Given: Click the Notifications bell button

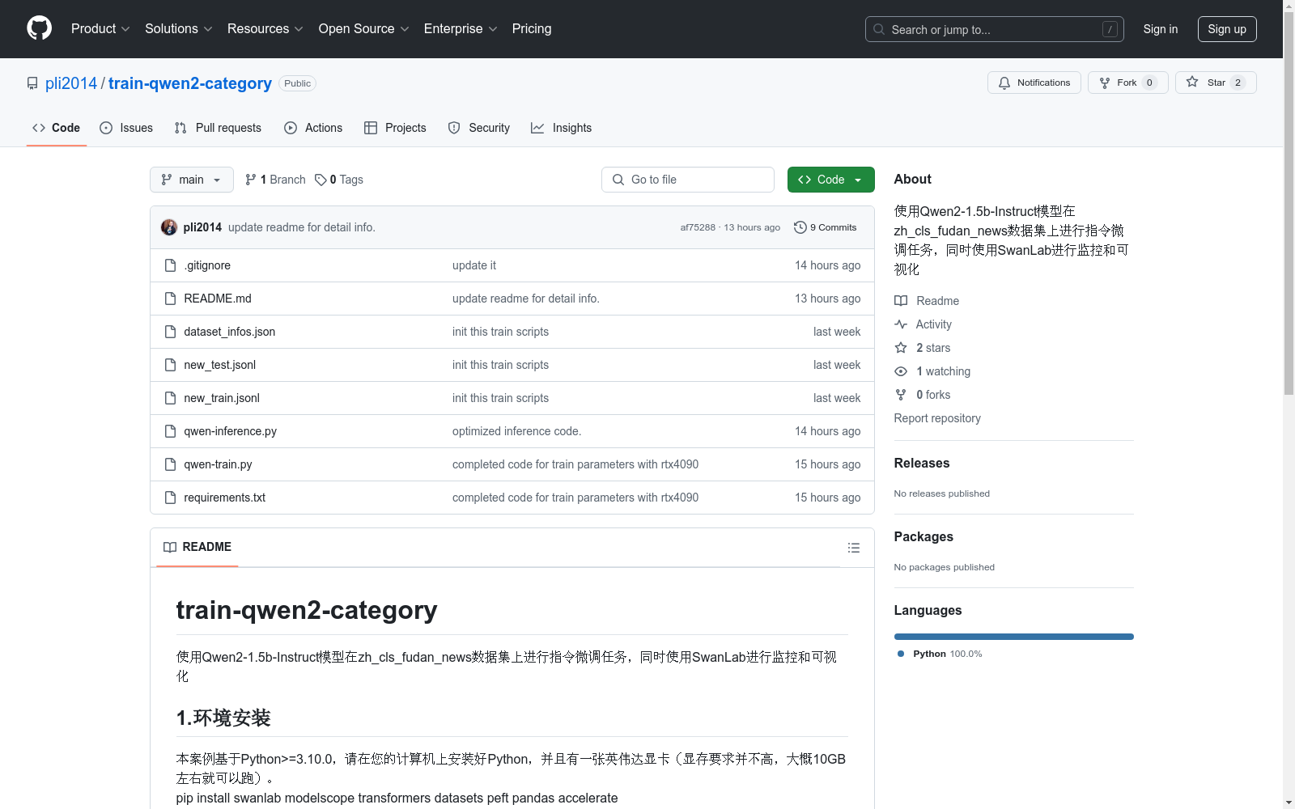Looking at the screenshot, I should point(1034,83).
